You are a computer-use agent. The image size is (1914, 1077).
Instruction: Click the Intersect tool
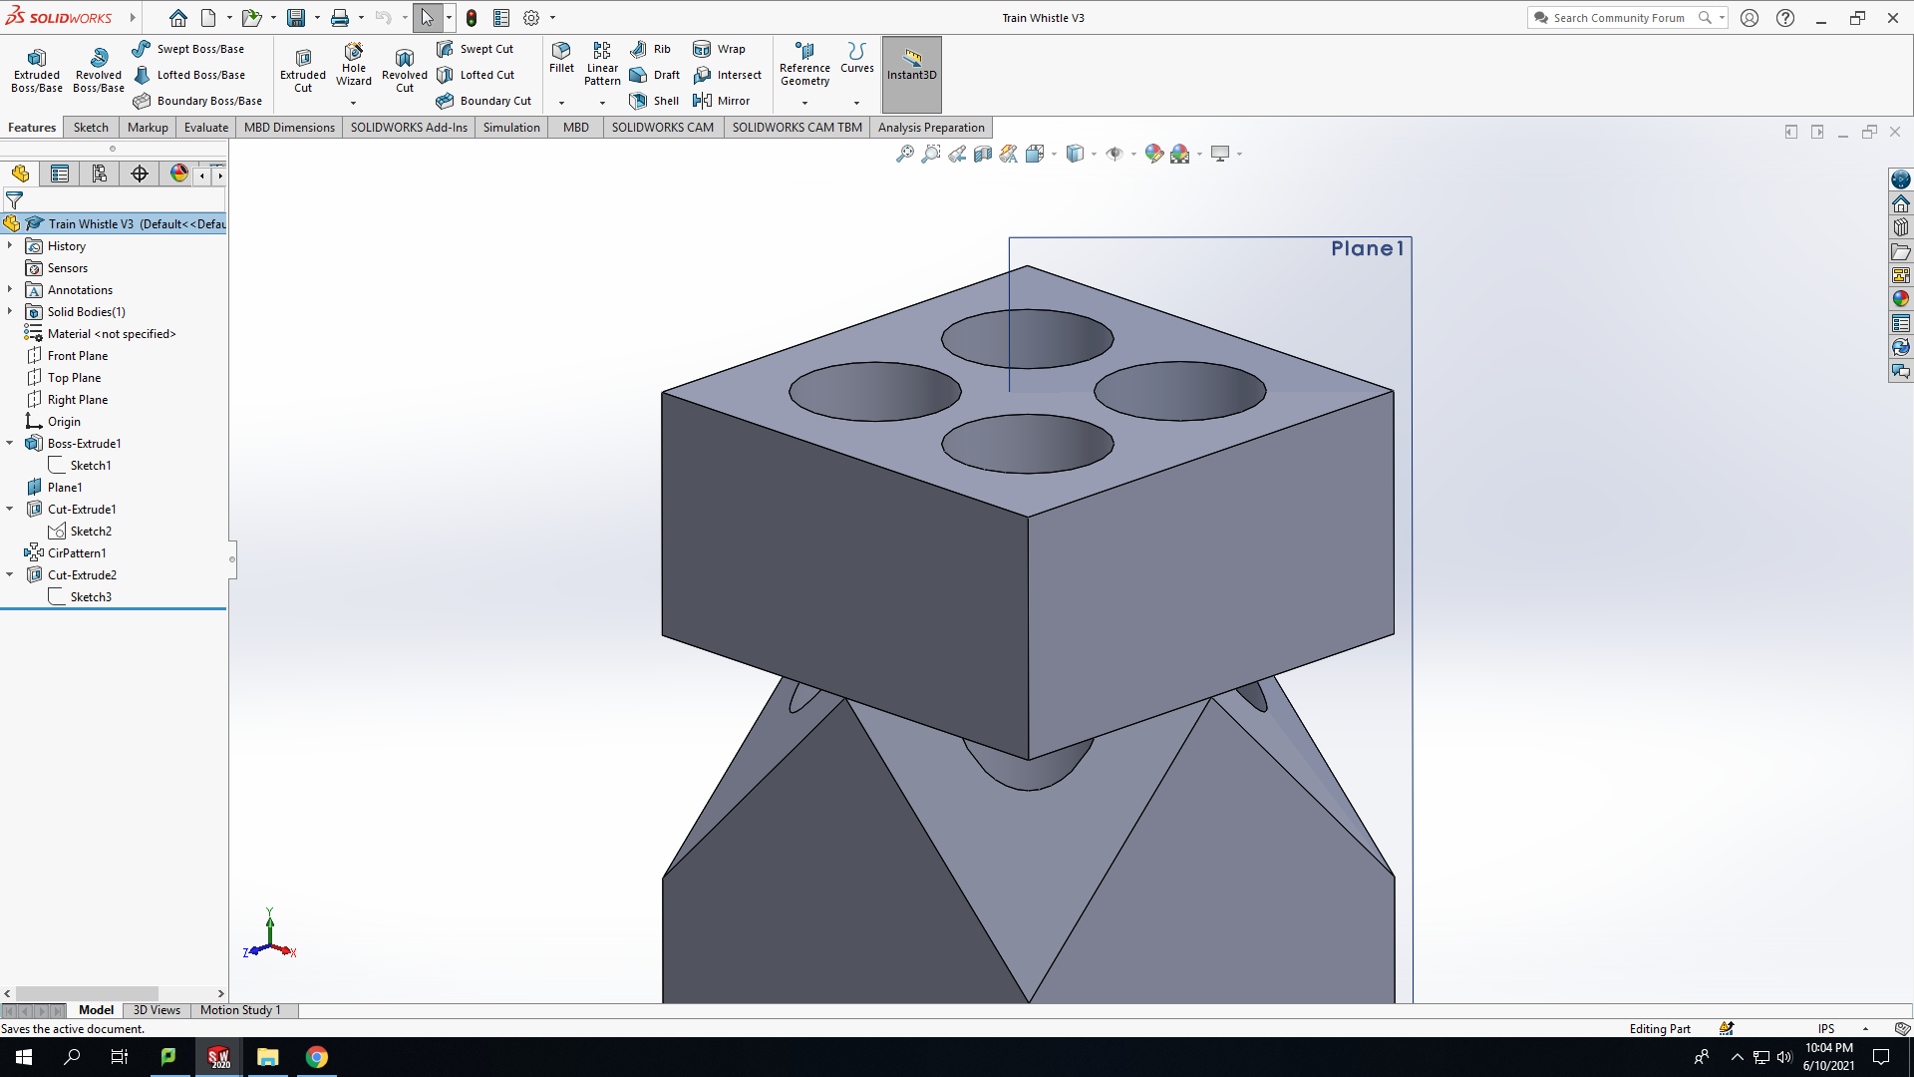coord(727,75)
